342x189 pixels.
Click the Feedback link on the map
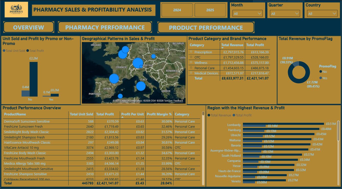click(178, 101)
